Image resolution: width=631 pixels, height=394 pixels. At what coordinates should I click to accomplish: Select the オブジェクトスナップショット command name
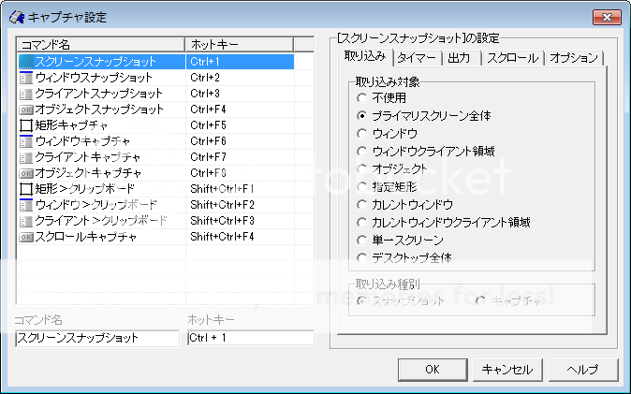tap(99, 109)
